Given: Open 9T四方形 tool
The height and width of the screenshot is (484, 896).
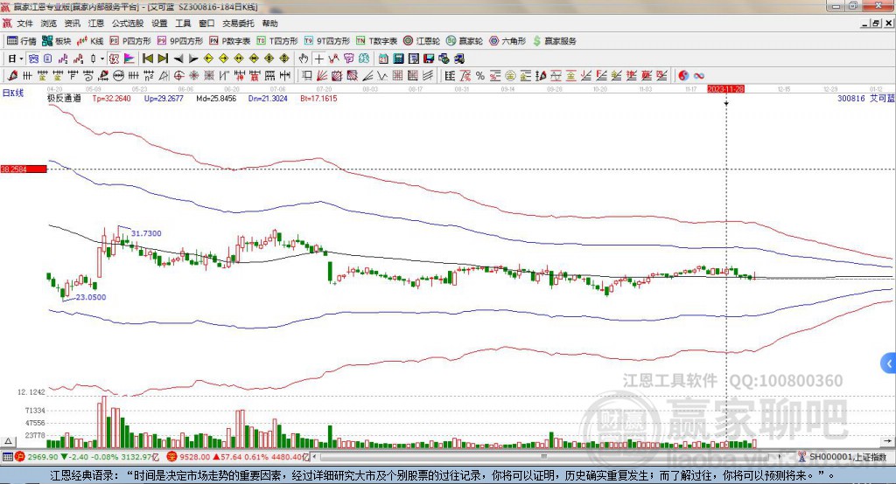Looking at the screenshot, I should [x=327, y=41].
